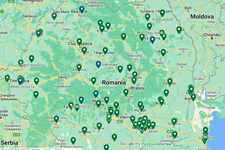Click the Serbia country label

pos(9,143)
